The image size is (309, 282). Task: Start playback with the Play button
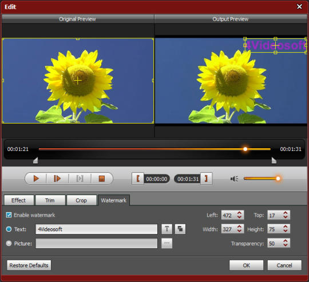[x=36, y=178]
